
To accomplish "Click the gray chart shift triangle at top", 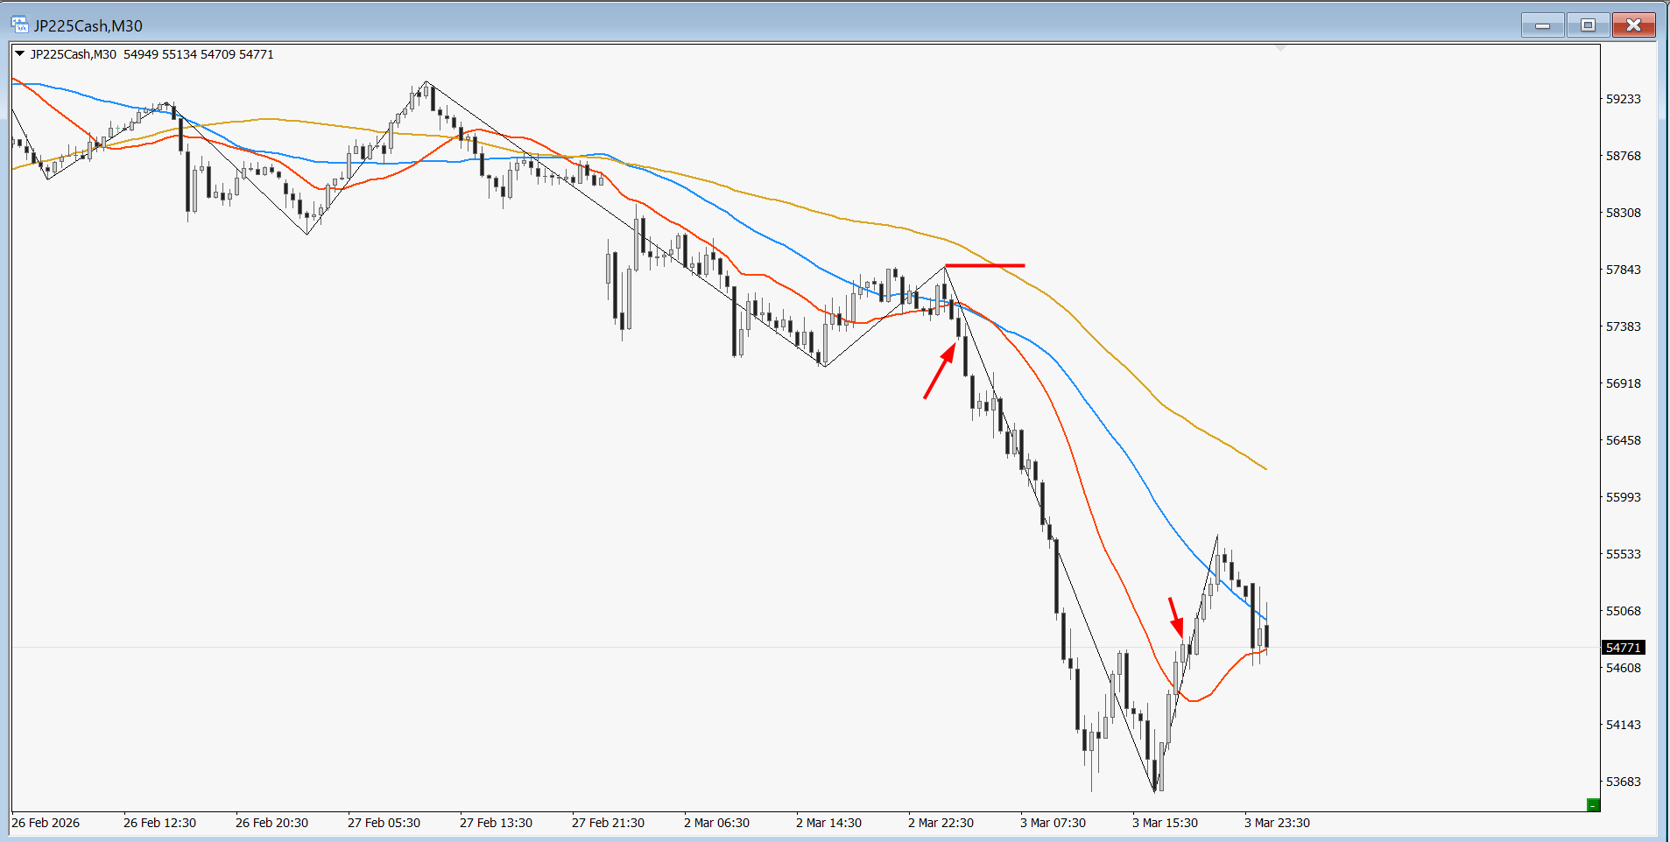I will 1280,48.
